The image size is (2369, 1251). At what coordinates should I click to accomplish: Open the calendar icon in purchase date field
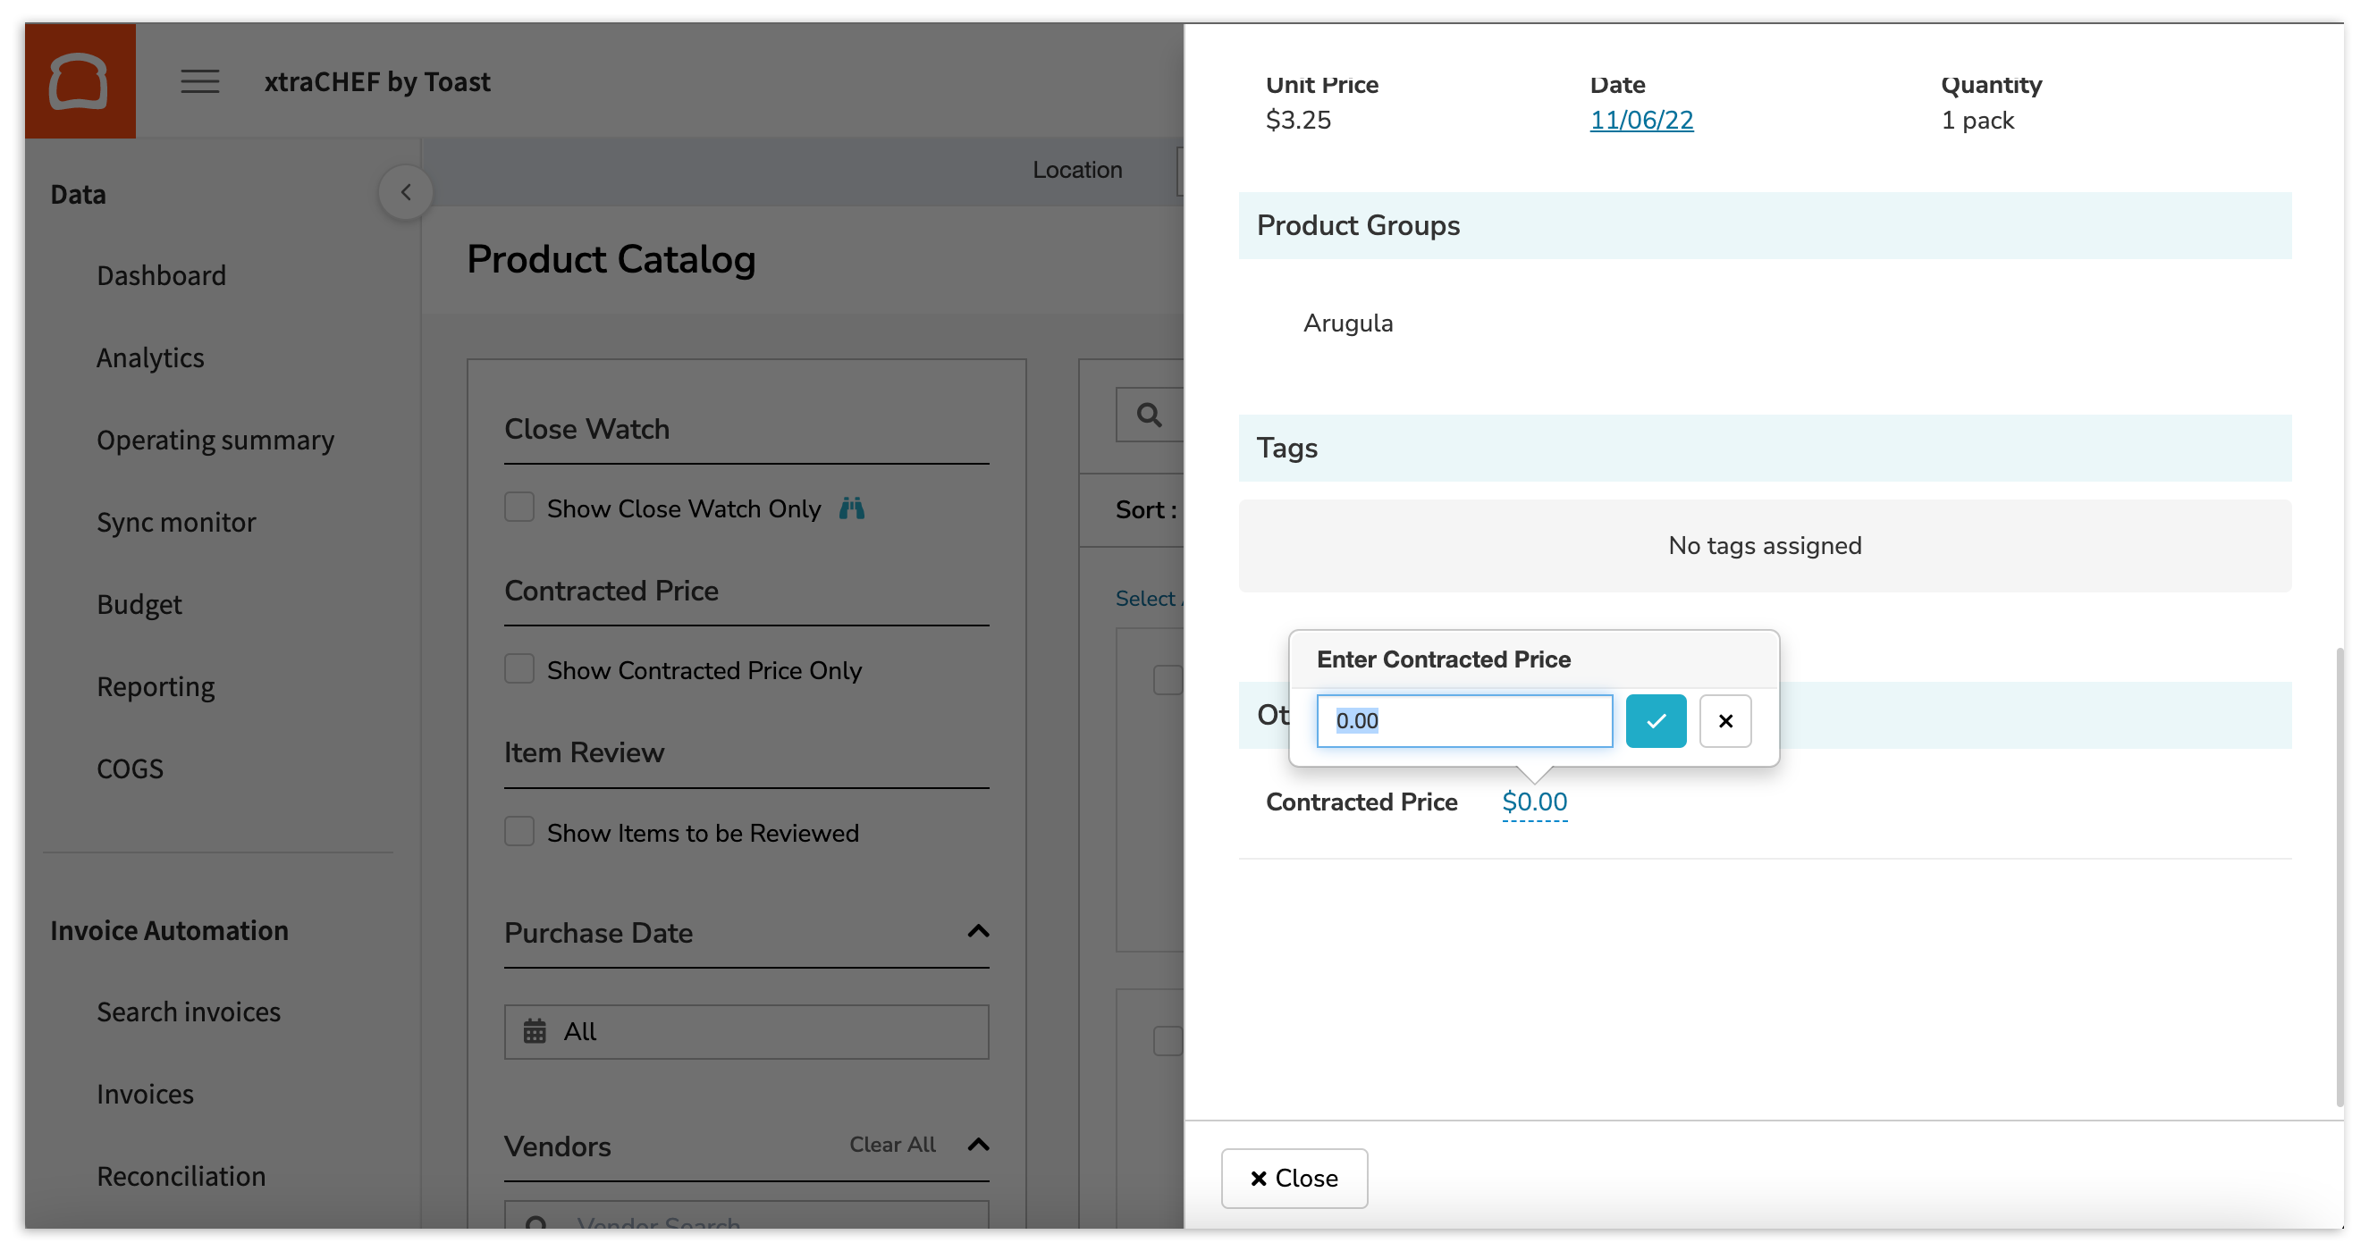coord(535,1031)
